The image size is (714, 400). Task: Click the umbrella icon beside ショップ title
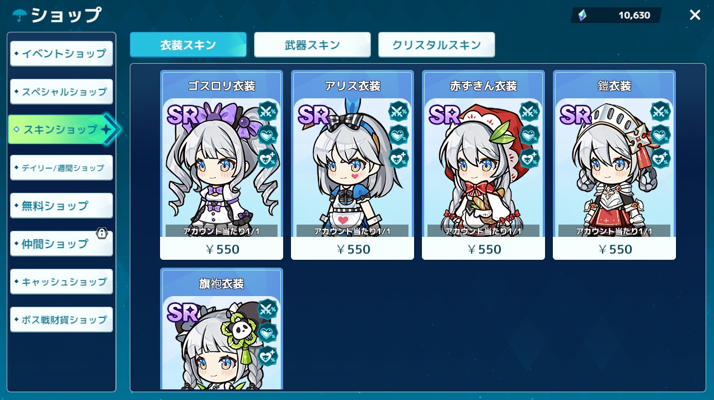coord(20,15)
